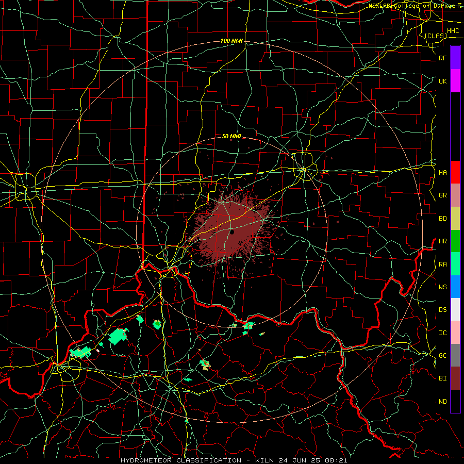The width and height of the screenshot is (464, 464).
Task: Click the white DS legend swatch
Action: pyautogui.click(x=455, y=309)
